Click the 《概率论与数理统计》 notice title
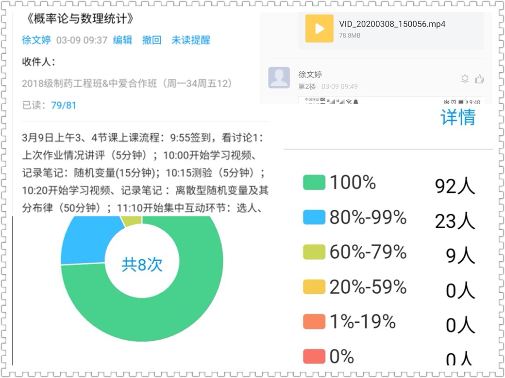The image size is (505, 378). click(78, 19)
